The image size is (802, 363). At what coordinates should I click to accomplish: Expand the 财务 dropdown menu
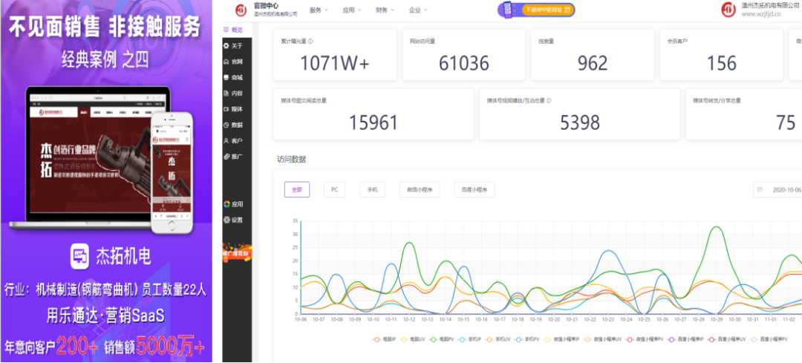tap(385, 10)
